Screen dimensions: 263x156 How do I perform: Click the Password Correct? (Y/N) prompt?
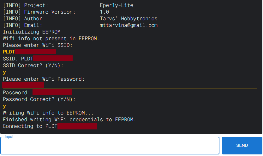[39, 99]
